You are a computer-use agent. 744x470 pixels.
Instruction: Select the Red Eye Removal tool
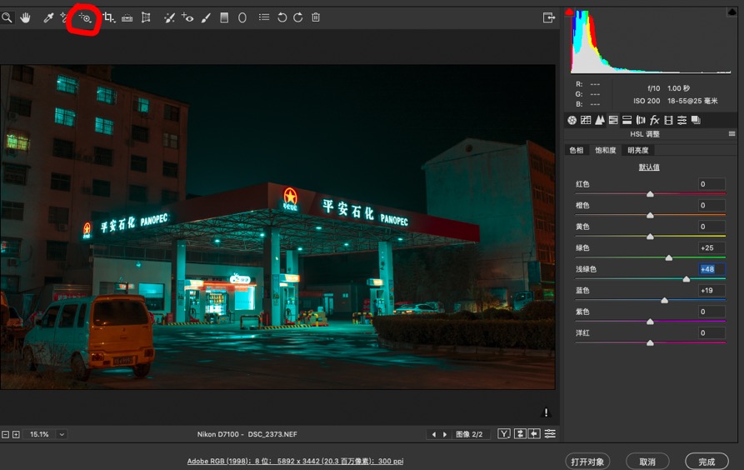(x=187, y=18)
